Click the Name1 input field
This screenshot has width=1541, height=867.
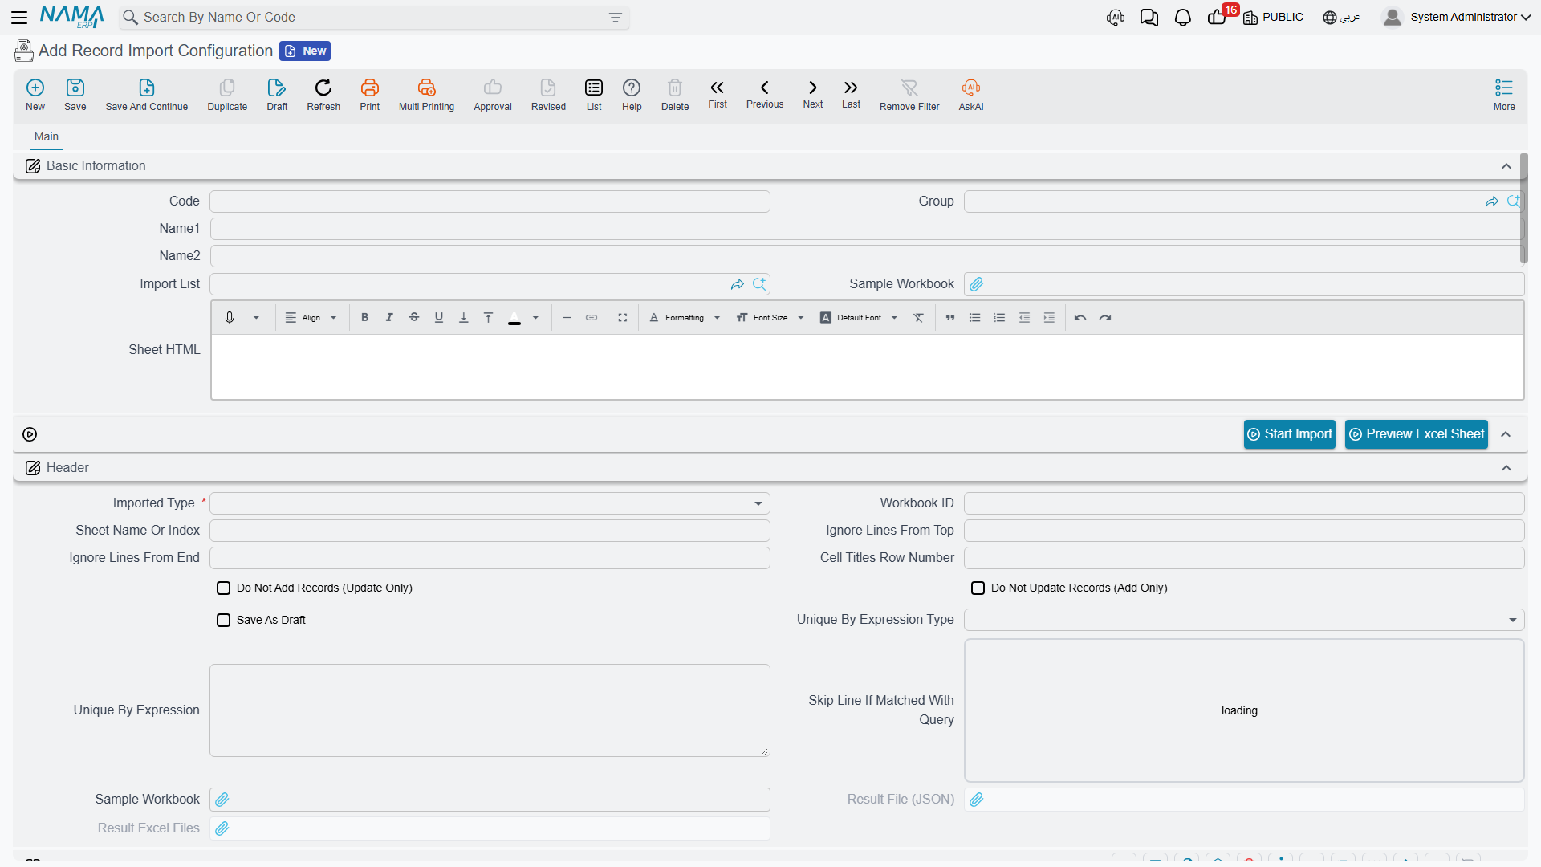point(865,229)
